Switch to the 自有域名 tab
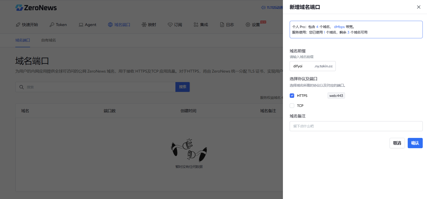The width and height of the screenshot is (427, 199). [x=49, y=40]
